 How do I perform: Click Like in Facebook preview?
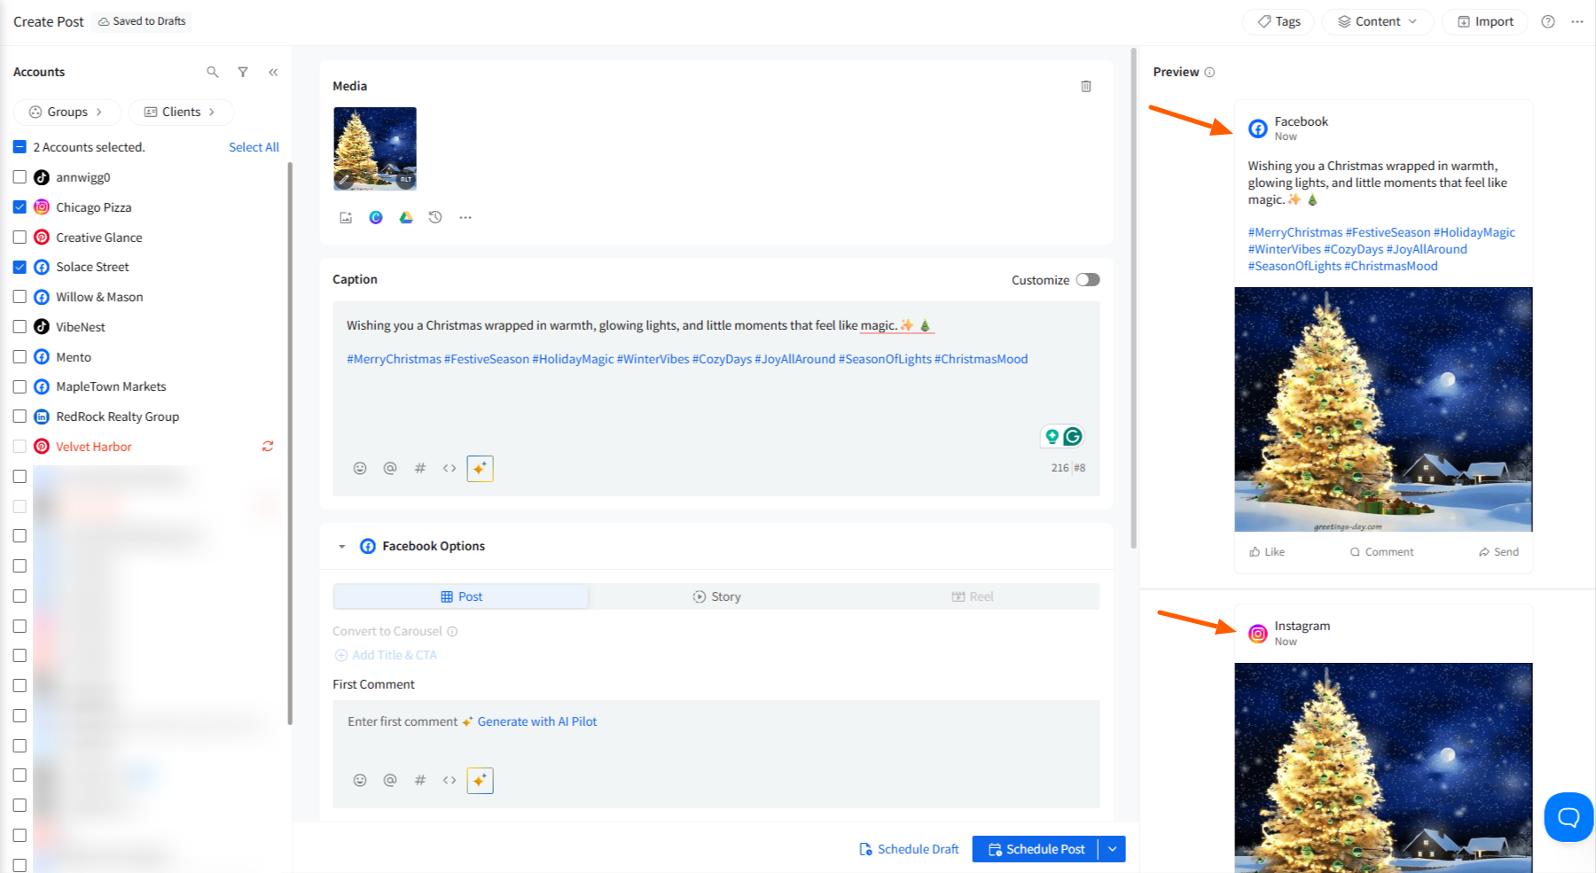click(1267, 551)
